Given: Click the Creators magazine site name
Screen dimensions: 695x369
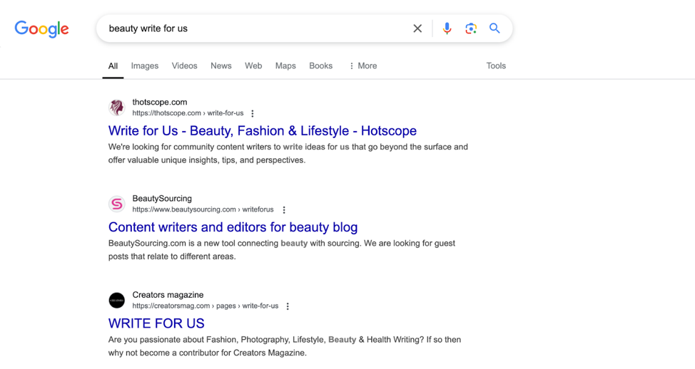Looking at the screenshot, I should coord(168,295).
